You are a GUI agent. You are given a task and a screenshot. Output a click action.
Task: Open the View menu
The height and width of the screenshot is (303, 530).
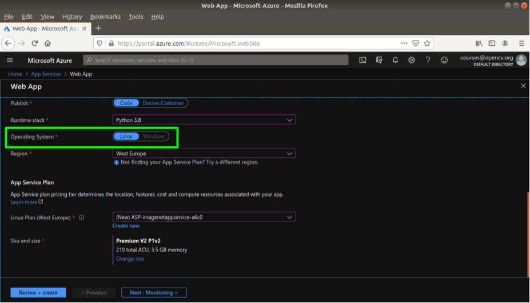click(x=47, y=17)
